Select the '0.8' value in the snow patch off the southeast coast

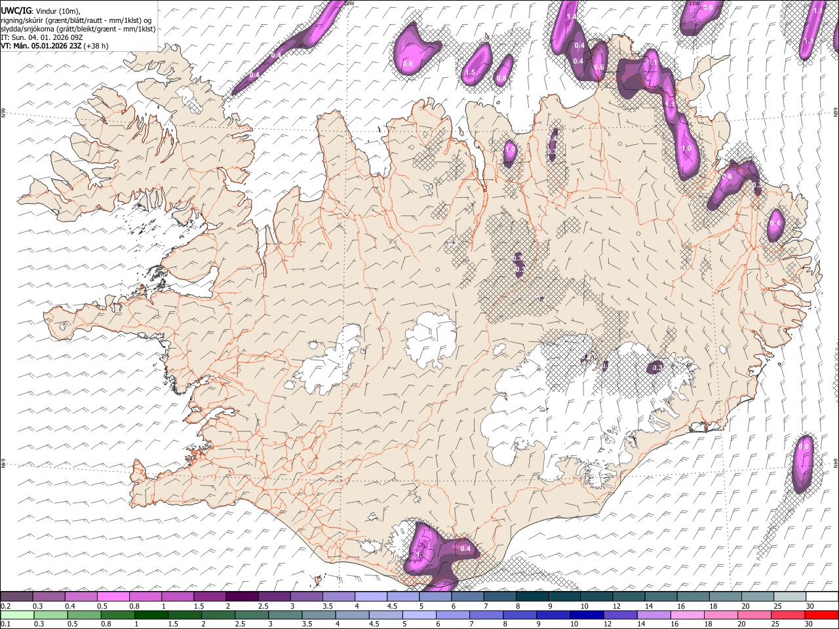click(804, 446)
